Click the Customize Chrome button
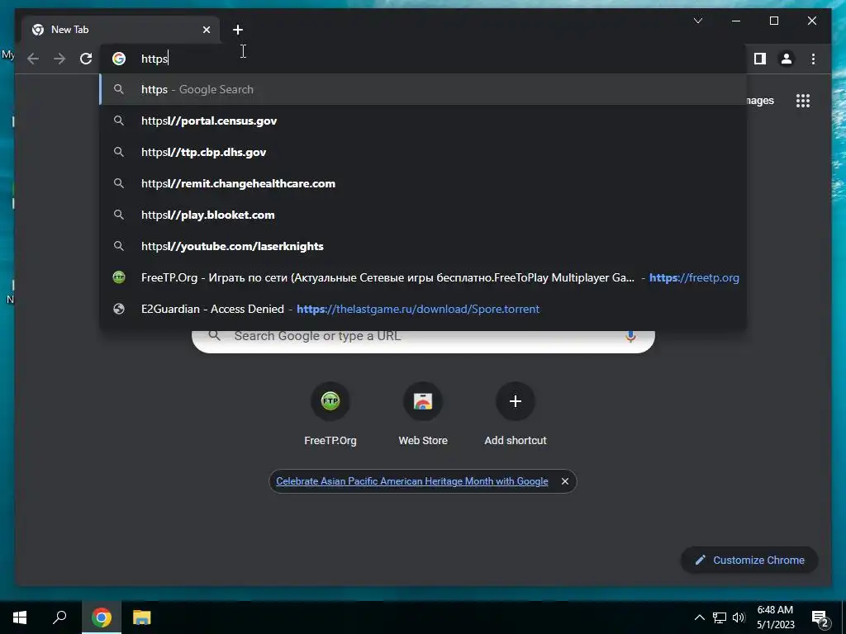 tap(749, 561)
